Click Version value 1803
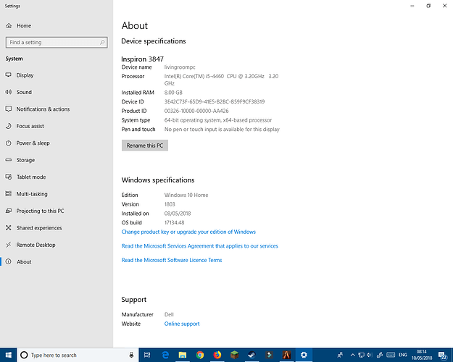Screen dimensions: 453x362 170,204
